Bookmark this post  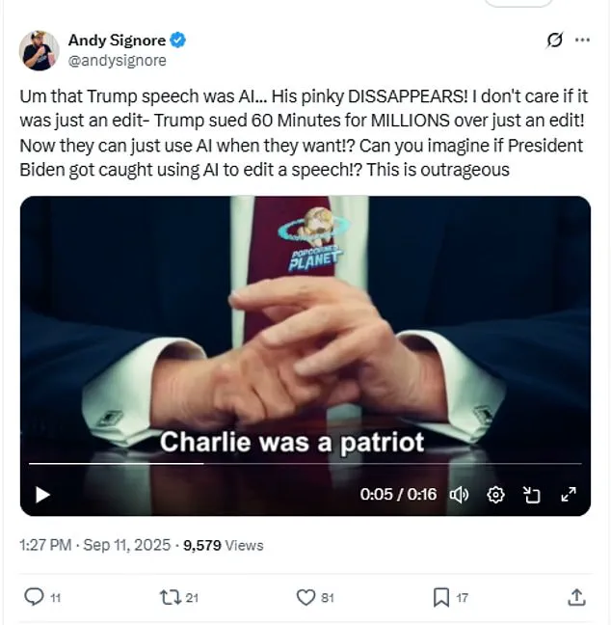coord(441,598)
